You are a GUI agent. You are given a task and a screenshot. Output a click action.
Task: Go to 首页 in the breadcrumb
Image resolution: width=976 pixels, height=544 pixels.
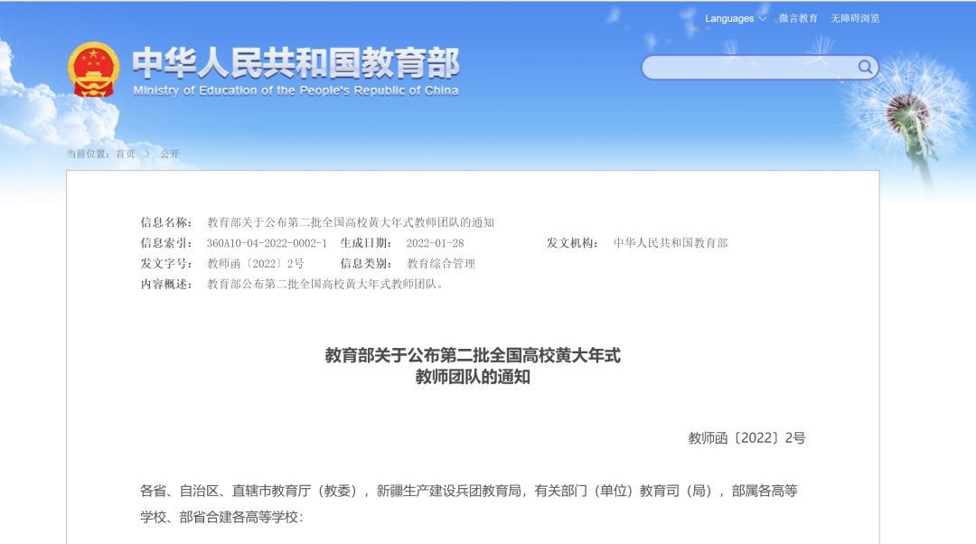coord(125,154)
